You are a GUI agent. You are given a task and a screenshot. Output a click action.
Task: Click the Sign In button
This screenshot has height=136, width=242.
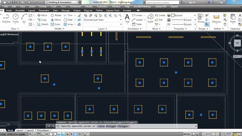(x=190, y=2)
